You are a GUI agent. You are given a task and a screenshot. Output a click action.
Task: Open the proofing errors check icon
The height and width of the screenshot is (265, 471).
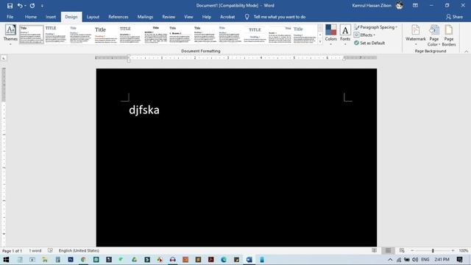pos(50,250)
